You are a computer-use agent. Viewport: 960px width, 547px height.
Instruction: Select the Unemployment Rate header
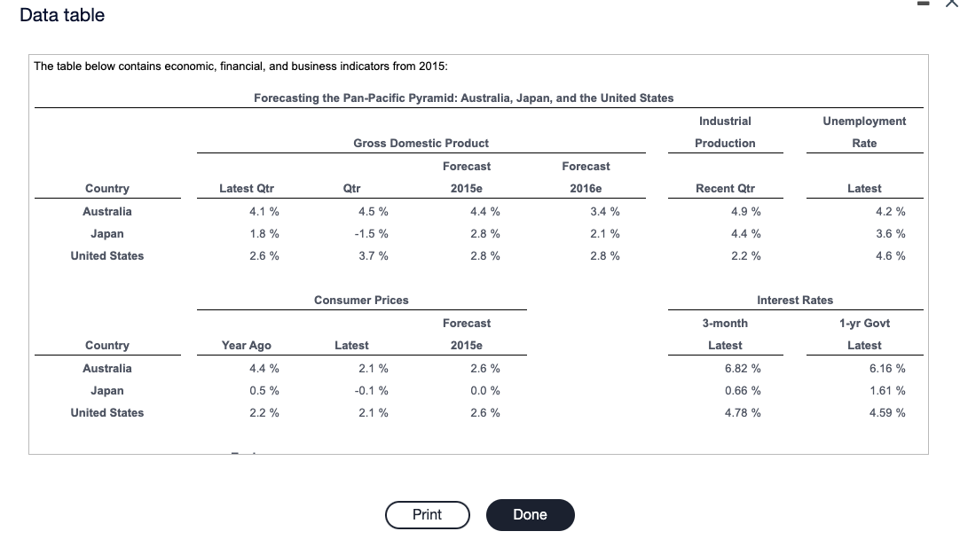[863, 132]
